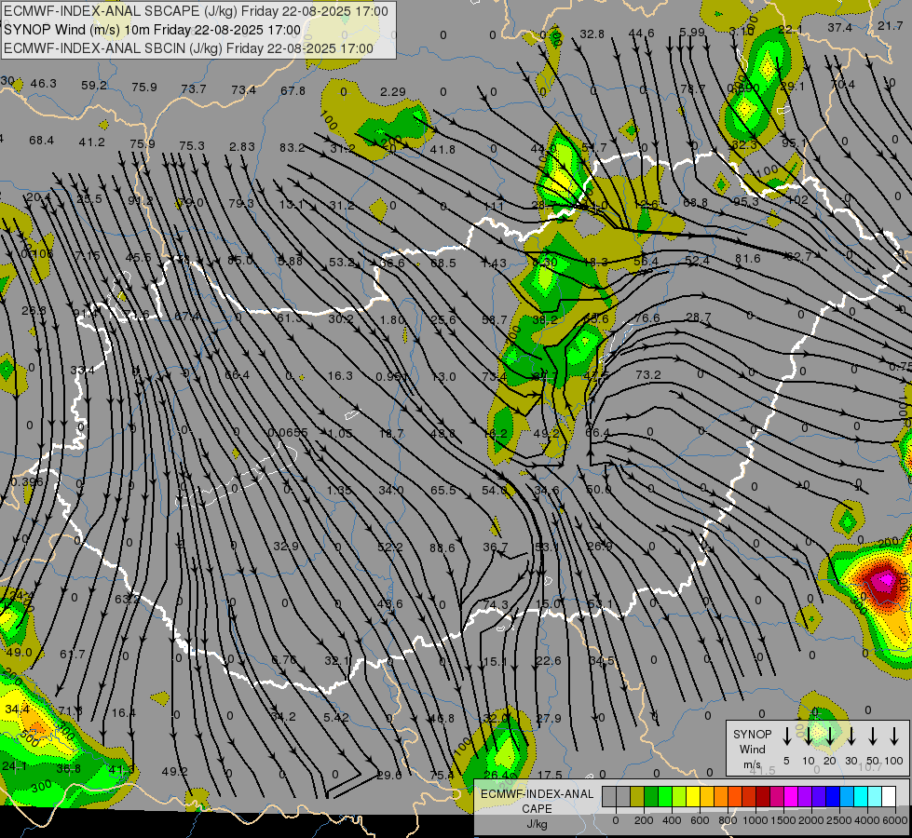
Task: Click the 76.6 value on the map
Action: click(647, 318)
